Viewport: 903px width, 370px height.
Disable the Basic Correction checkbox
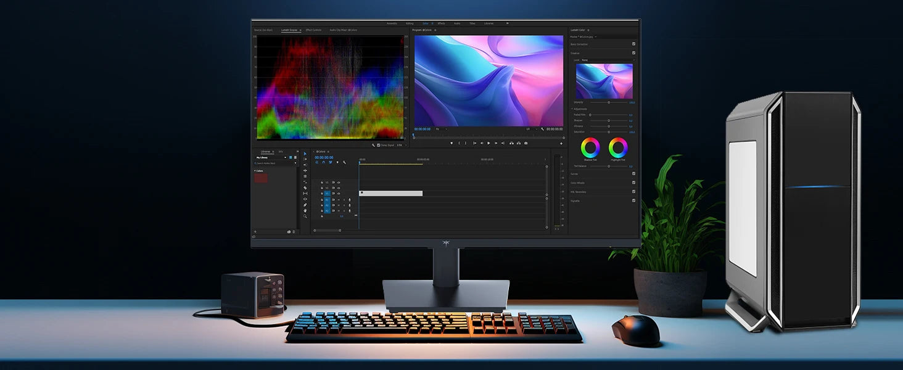633,44
